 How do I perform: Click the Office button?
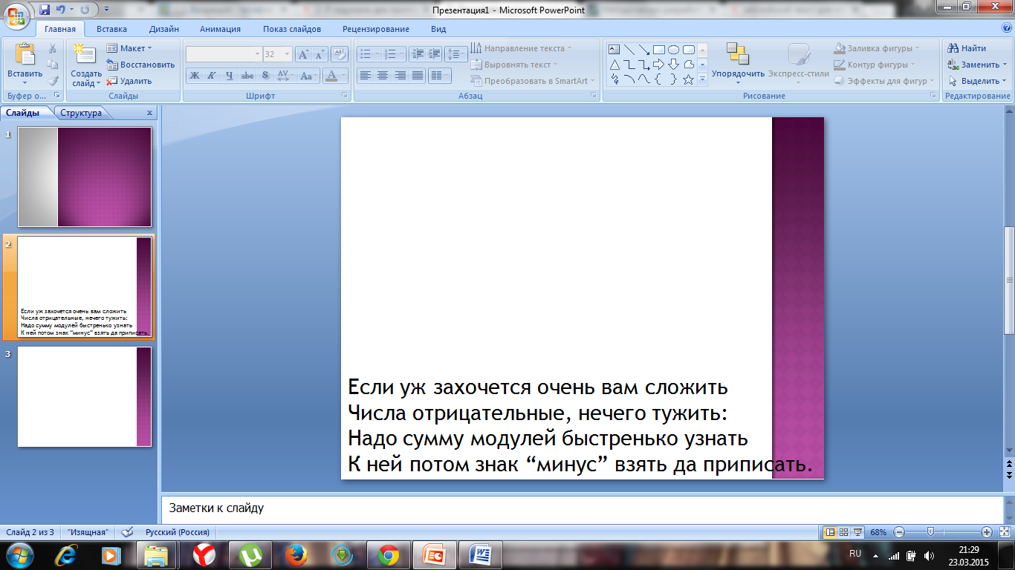coord(18,15)
